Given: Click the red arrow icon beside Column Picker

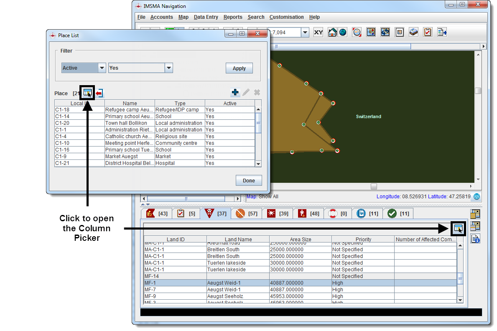Looking at the screenshot, I should click(99, 93).
